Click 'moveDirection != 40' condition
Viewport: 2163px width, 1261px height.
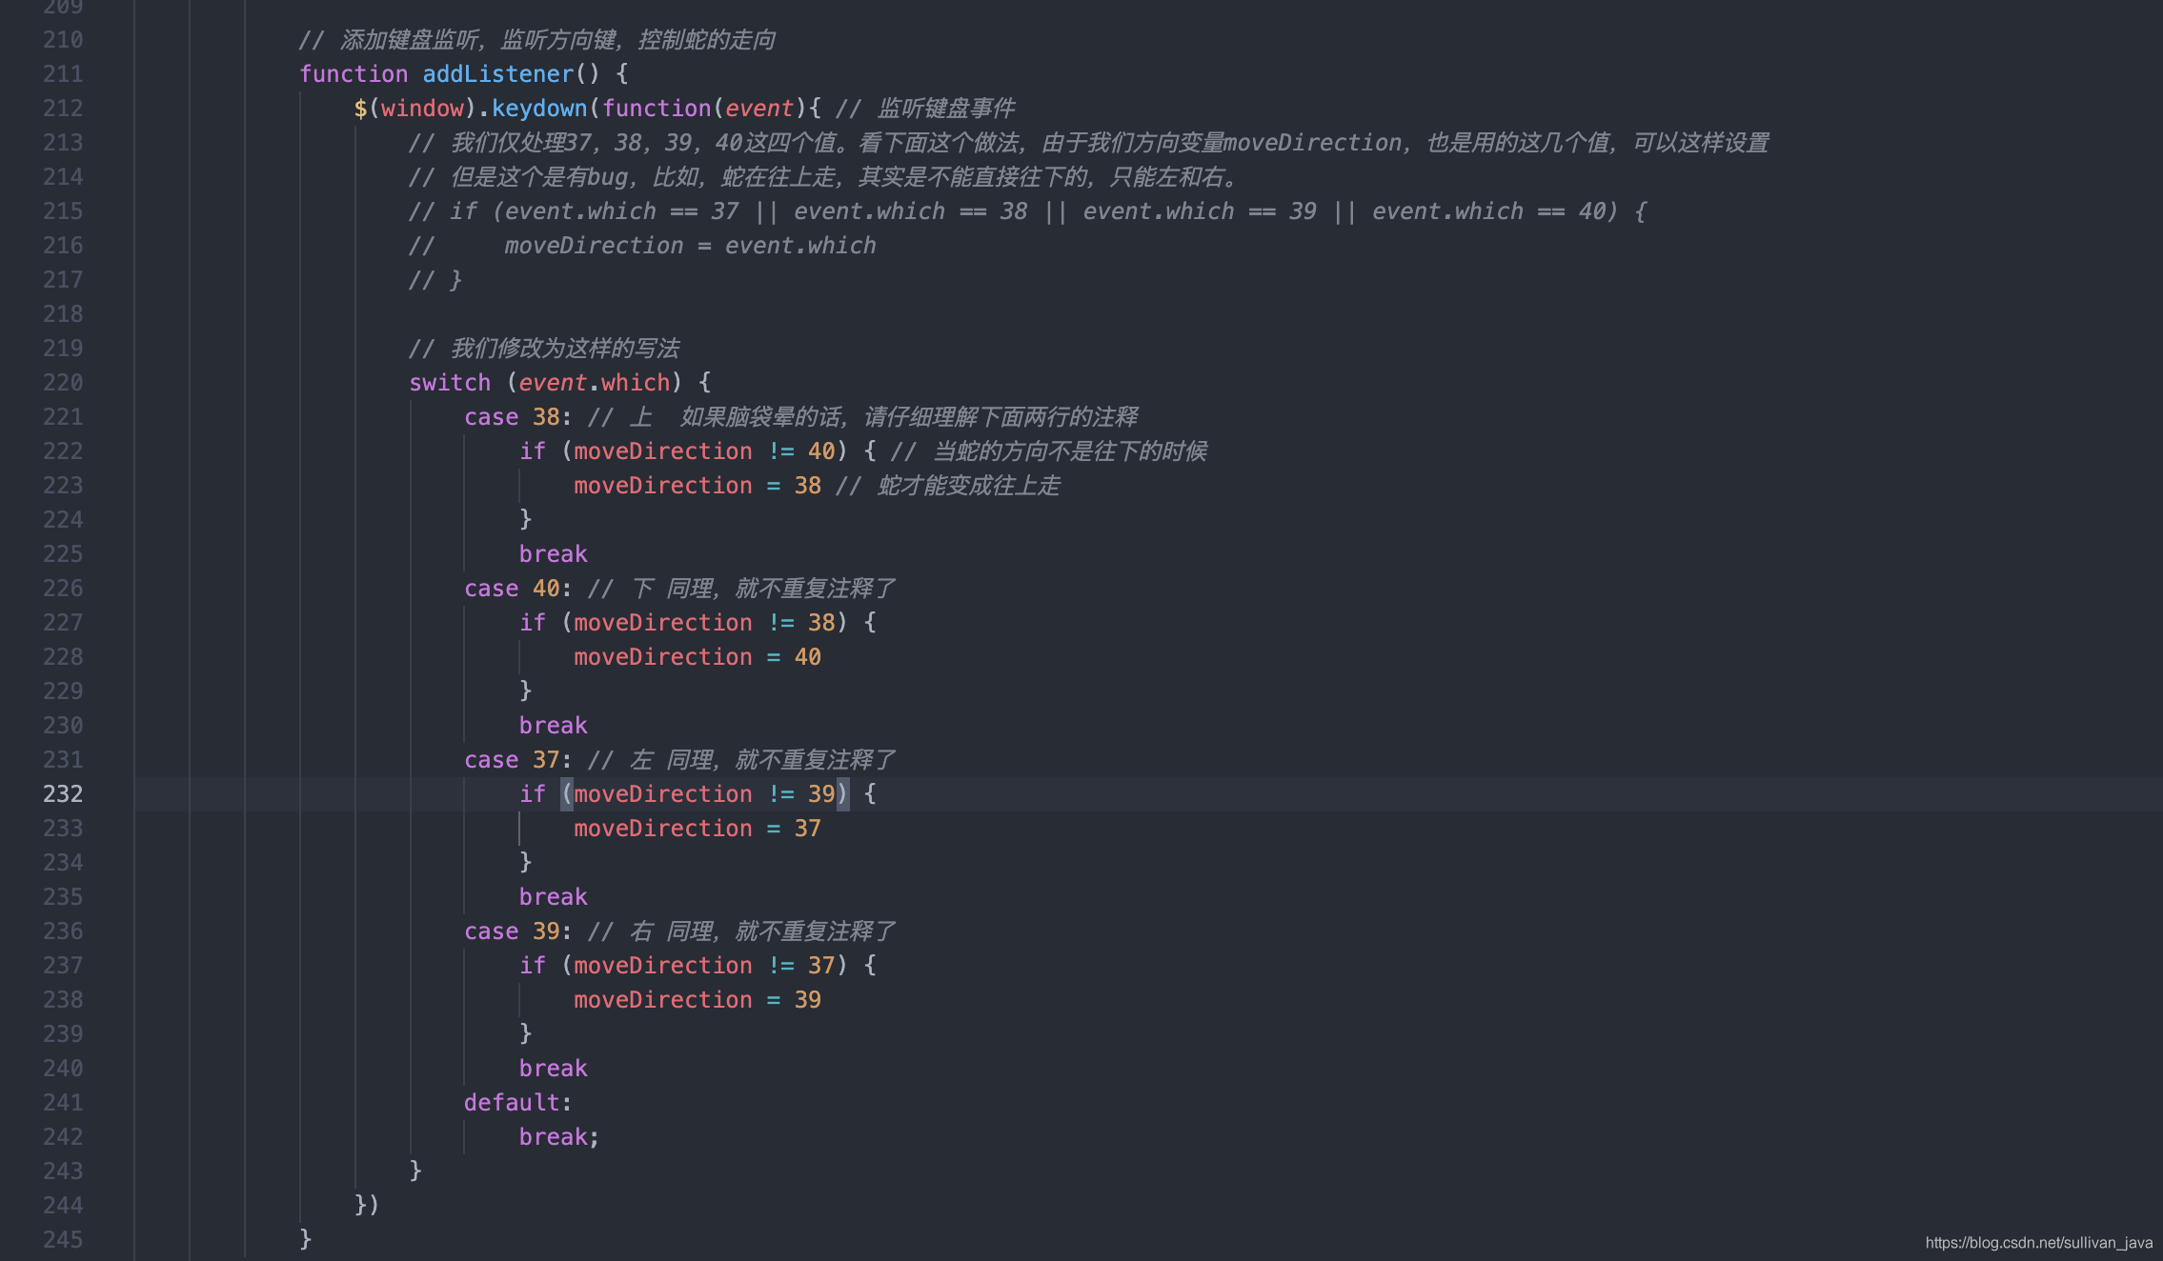[x=704, y=451]
